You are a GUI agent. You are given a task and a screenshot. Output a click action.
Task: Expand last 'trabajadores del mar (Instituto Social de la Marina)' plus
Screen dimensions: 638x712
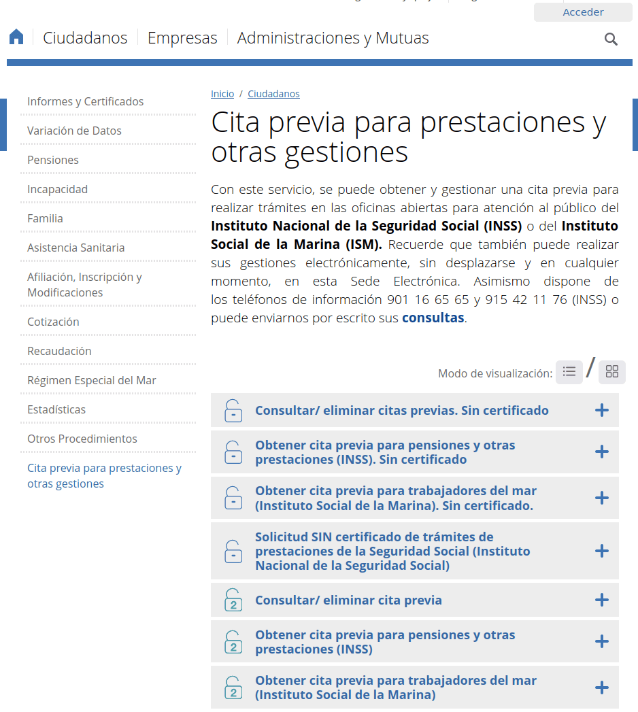(x=602, y=688)
